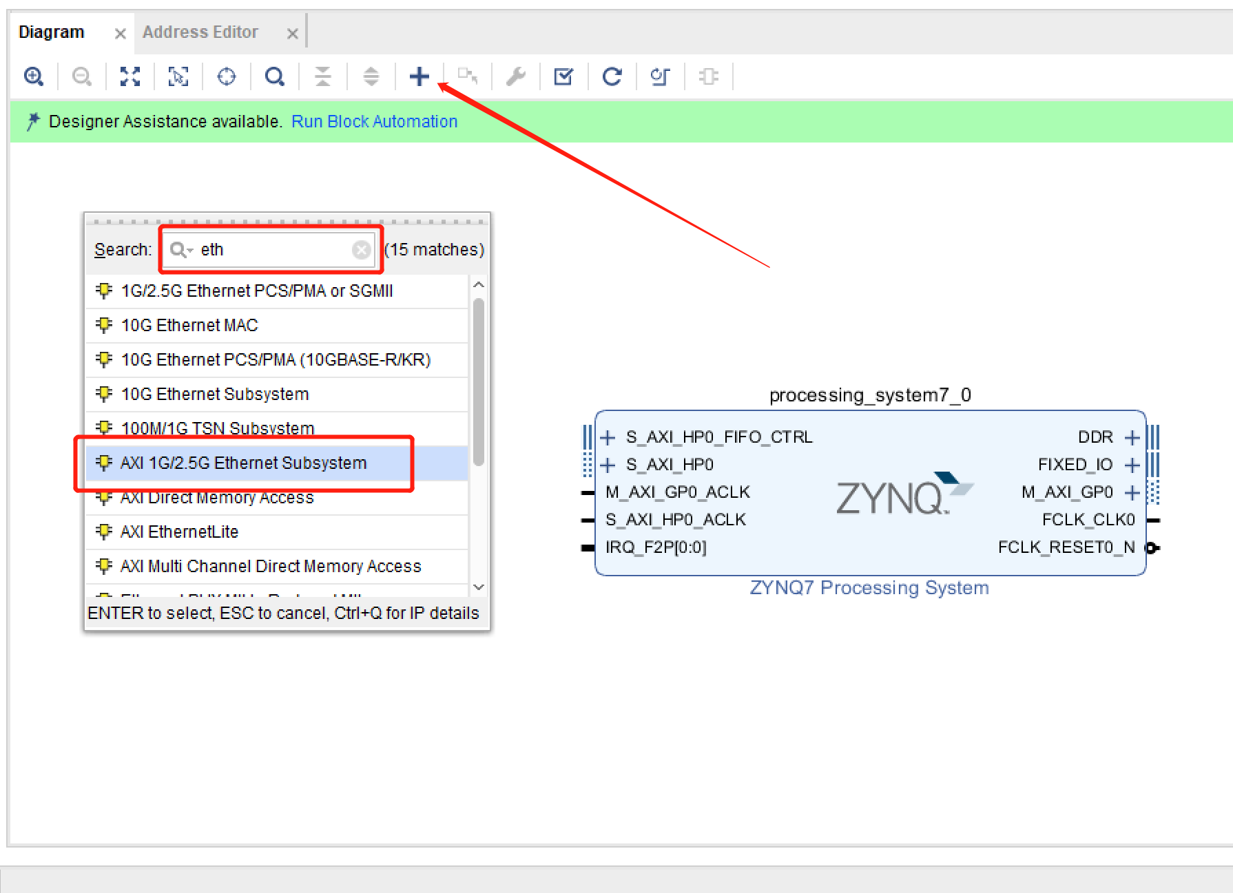
Task: Select AXI Direct Memory Access entry
Action: click(278, 497)
